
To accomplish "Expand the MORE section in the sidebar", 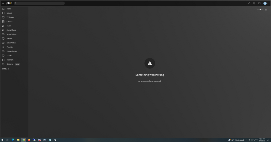I will [5, 69].
